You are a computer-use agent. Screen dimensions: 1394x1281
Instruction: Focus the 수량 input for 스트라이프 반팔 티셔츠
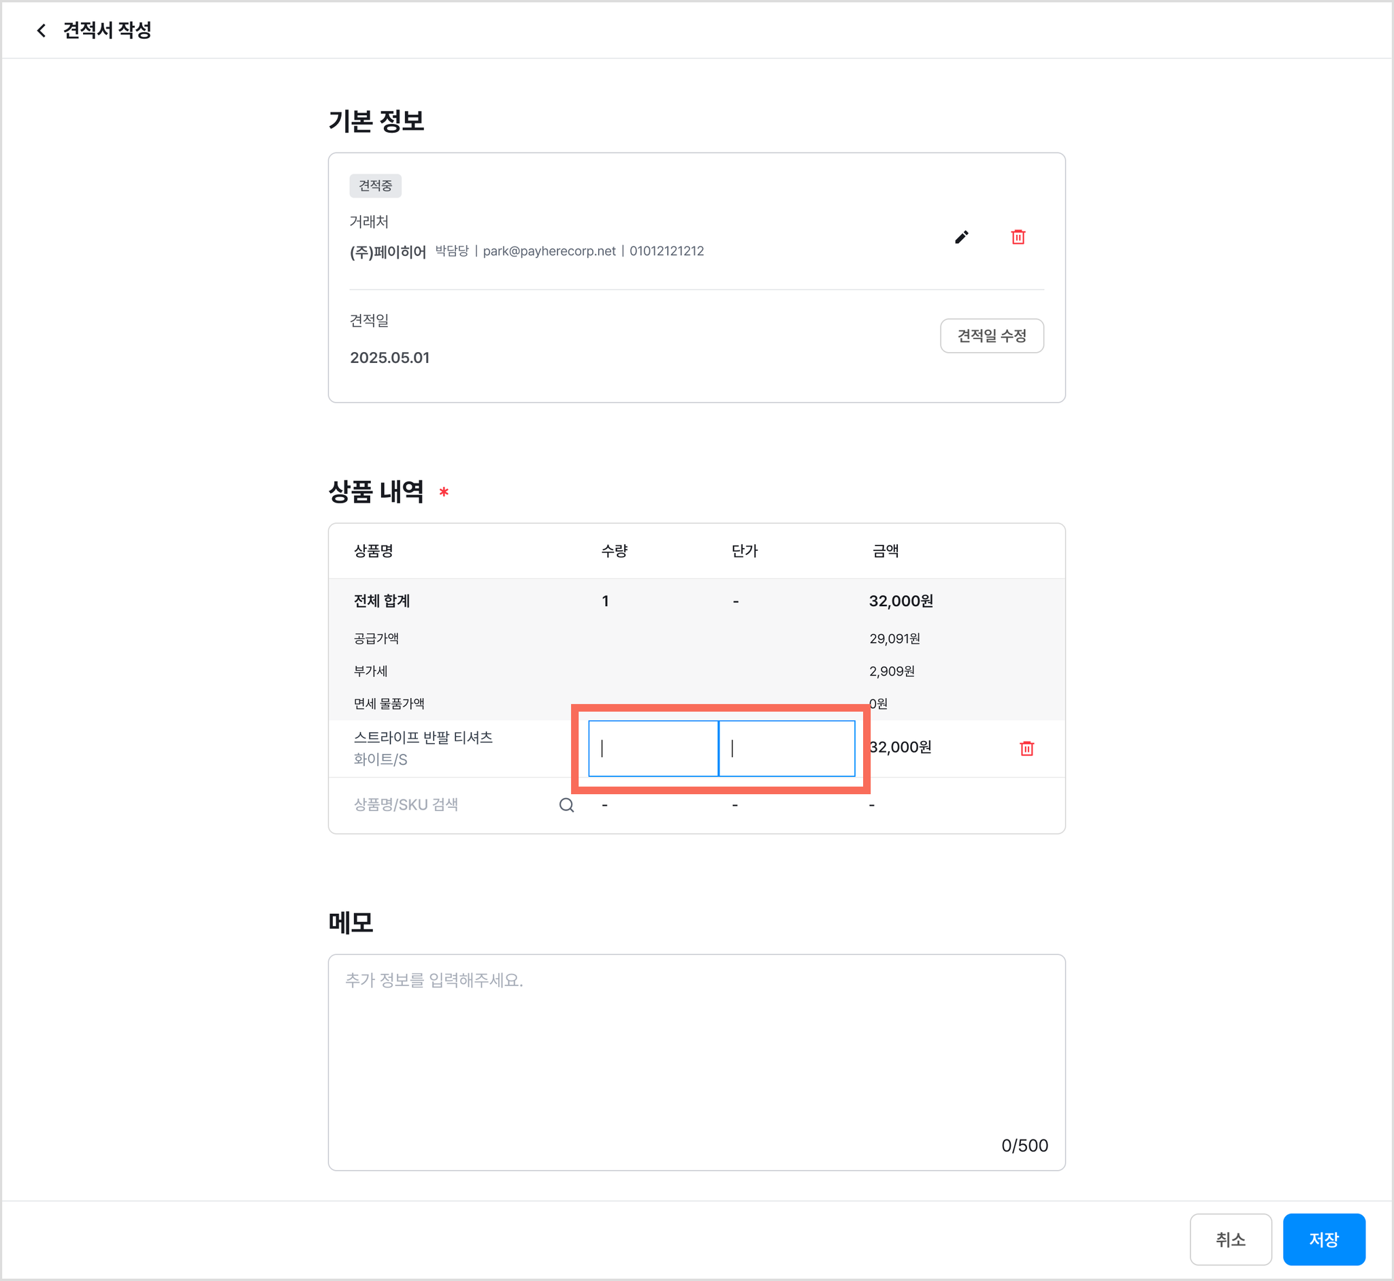pos(653,748)
